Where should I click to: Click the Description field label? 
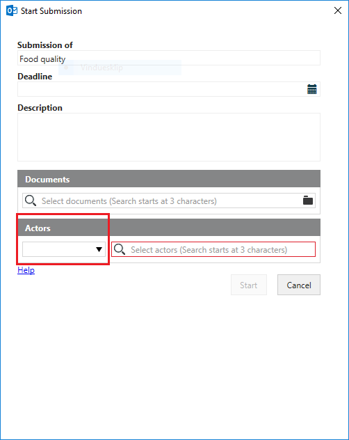40,108
